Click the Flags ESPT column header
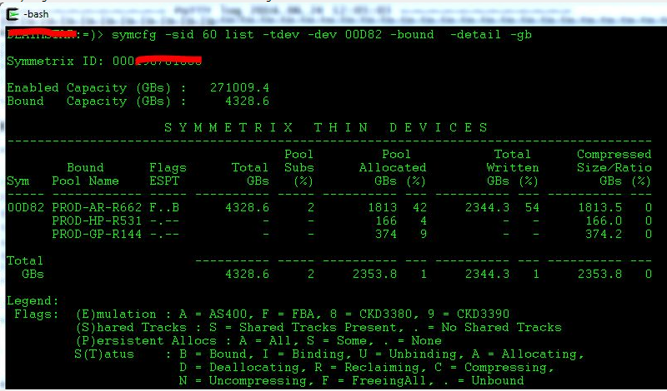The width and height of the screenshot is (667, 391). click(168, 174)
